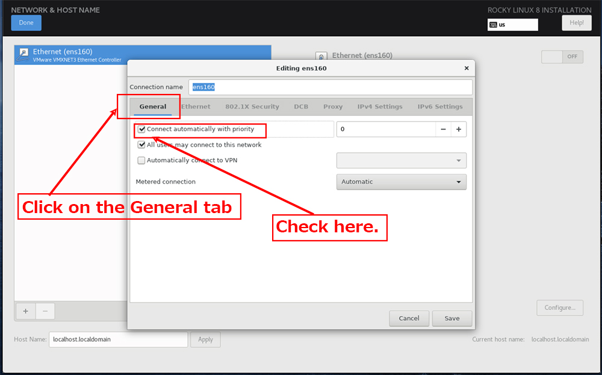Open the Metered connection dropdown
Image resolution: width=602 pixels, height=375 pixels.
[401, 182]
